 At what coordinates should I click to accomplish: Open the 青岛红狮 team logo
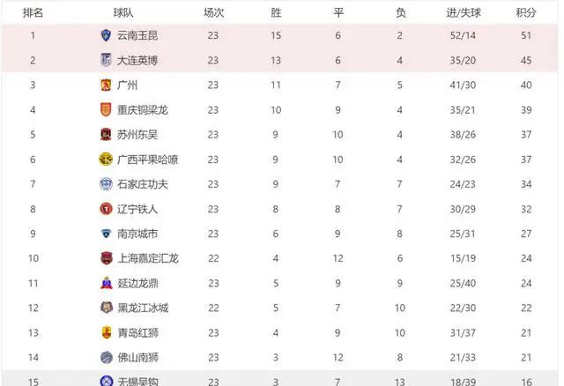107,333
